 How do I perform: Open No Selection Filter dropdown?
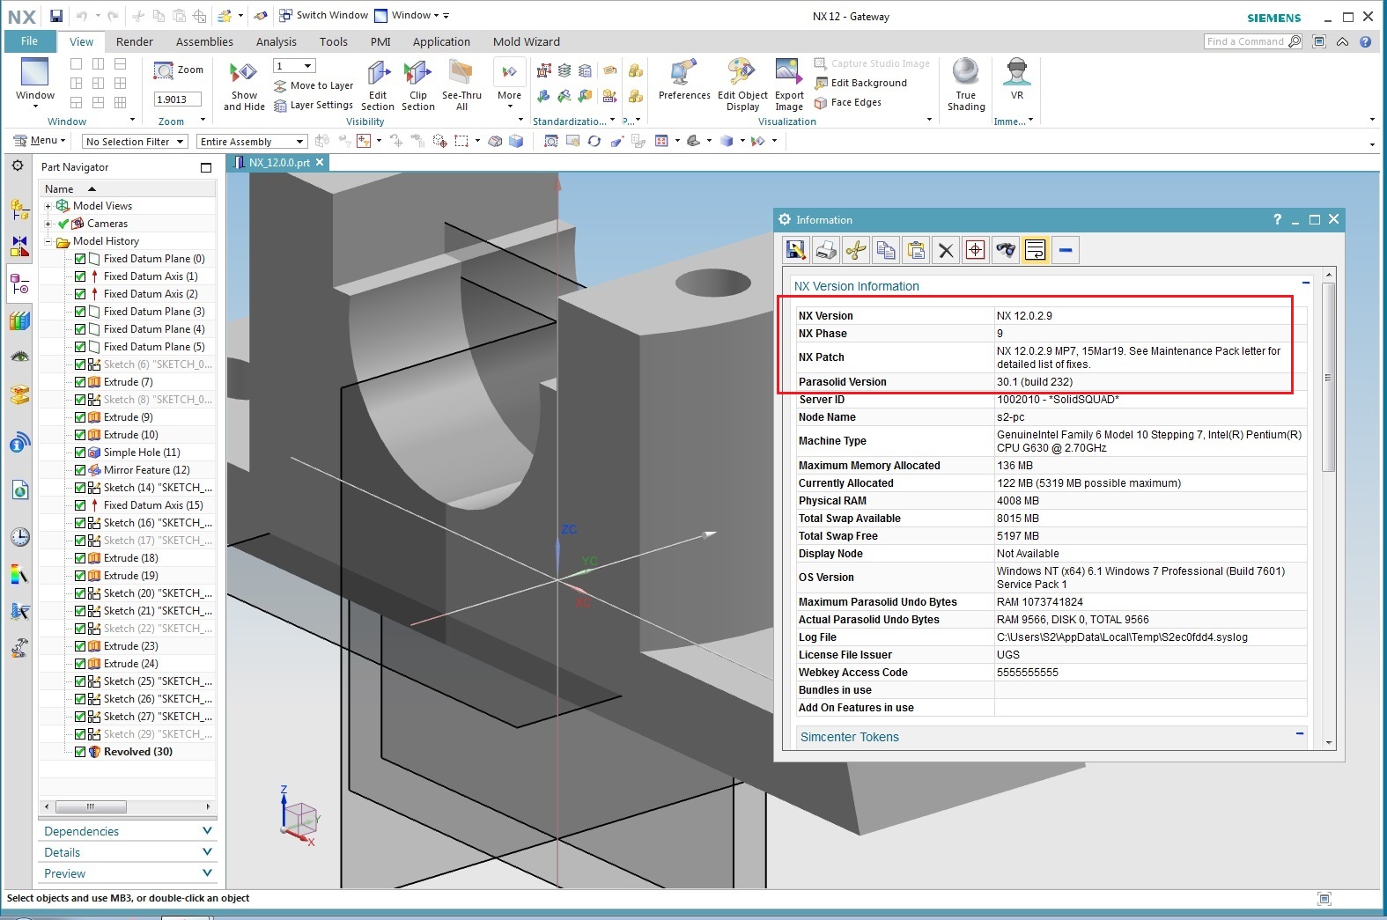[x=135, y=141]
